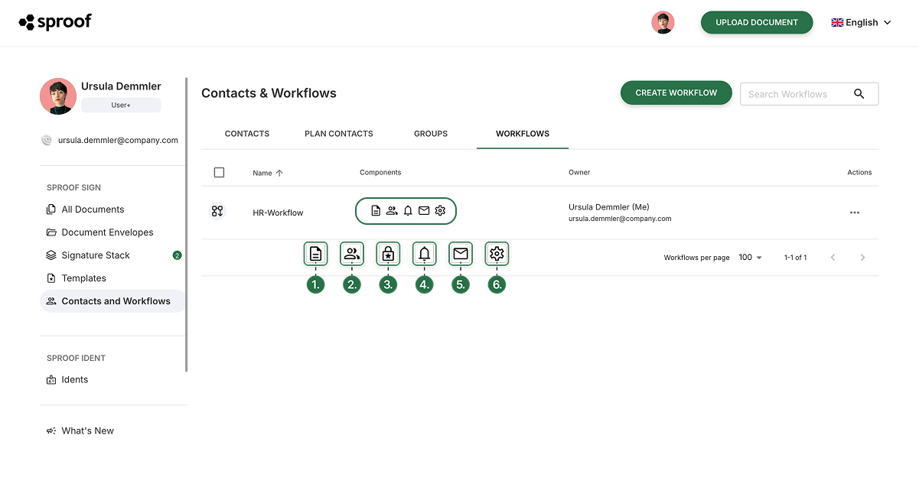
Task: Click the bell reminder icon in HR-Workflow
Action: tap(408, 211)
